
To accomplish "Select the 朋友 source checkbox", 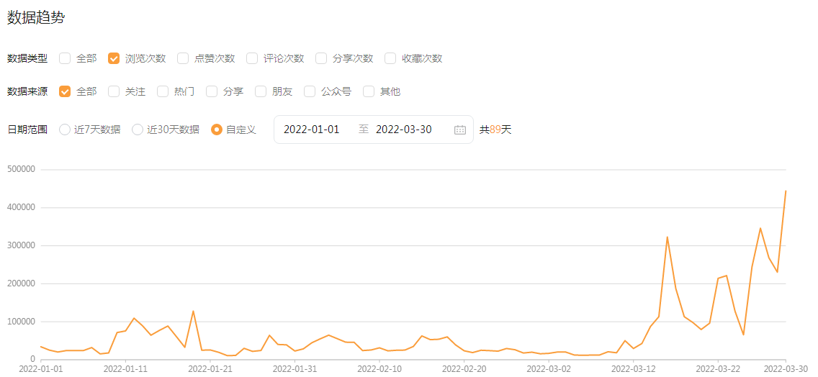I will (x=261, y=91).
